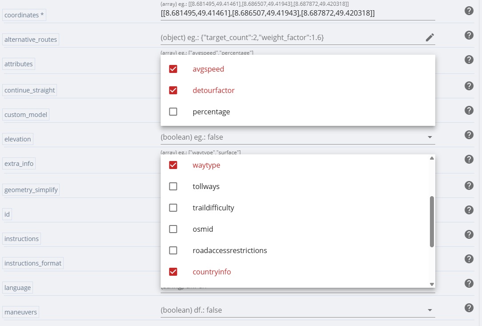Uncheck the avgspeed checkbox
482x326 pixels.
(x=173, y=69)
